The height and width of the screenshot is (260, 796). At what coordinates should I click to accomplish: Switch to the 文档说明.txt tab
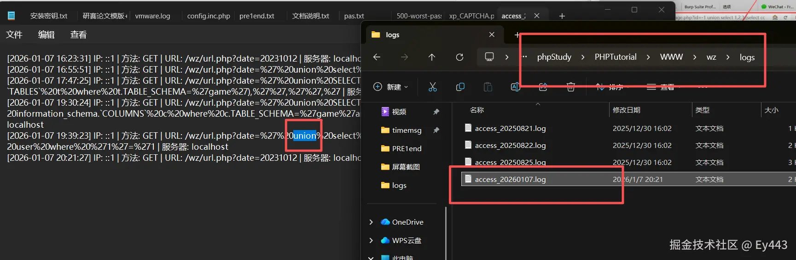[x=311, y=16]
